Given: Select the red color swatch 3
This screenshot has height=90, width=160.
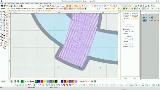Looking at the screenshot, I should tap(42, 81).
